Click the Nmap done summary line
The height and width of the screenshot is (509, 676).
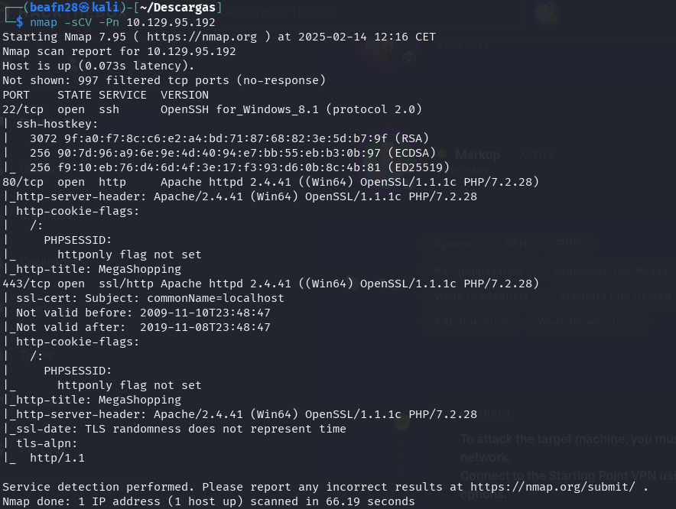209,501
